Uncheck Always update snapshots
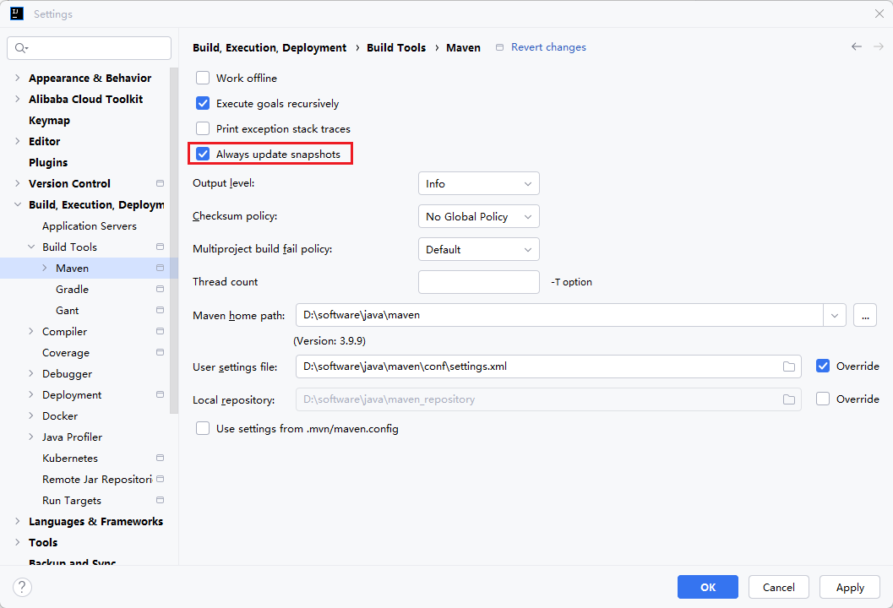This screenshot has width=893, height=608. click(203, 155)
